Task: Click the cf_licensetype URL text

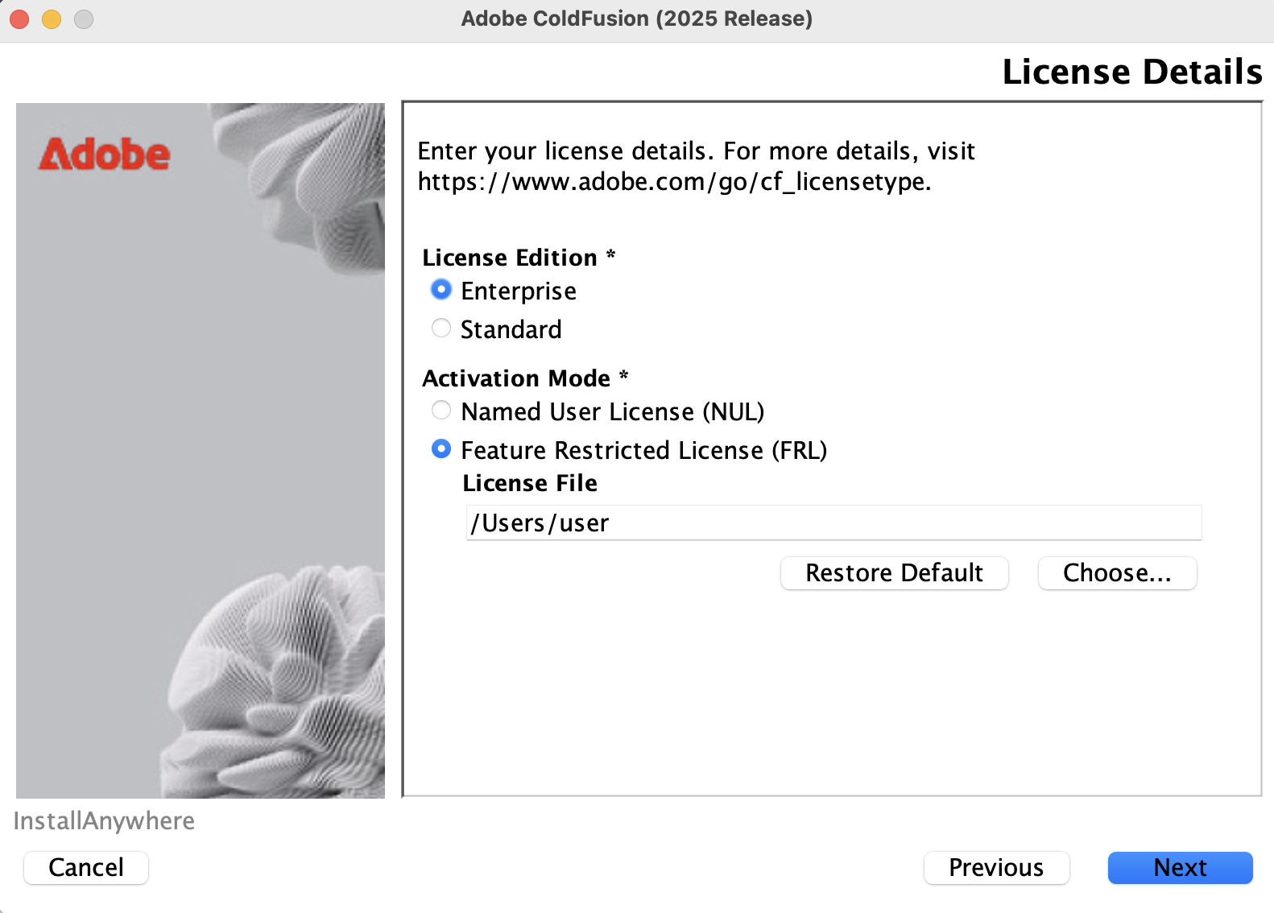Action: tap(674, 182)
